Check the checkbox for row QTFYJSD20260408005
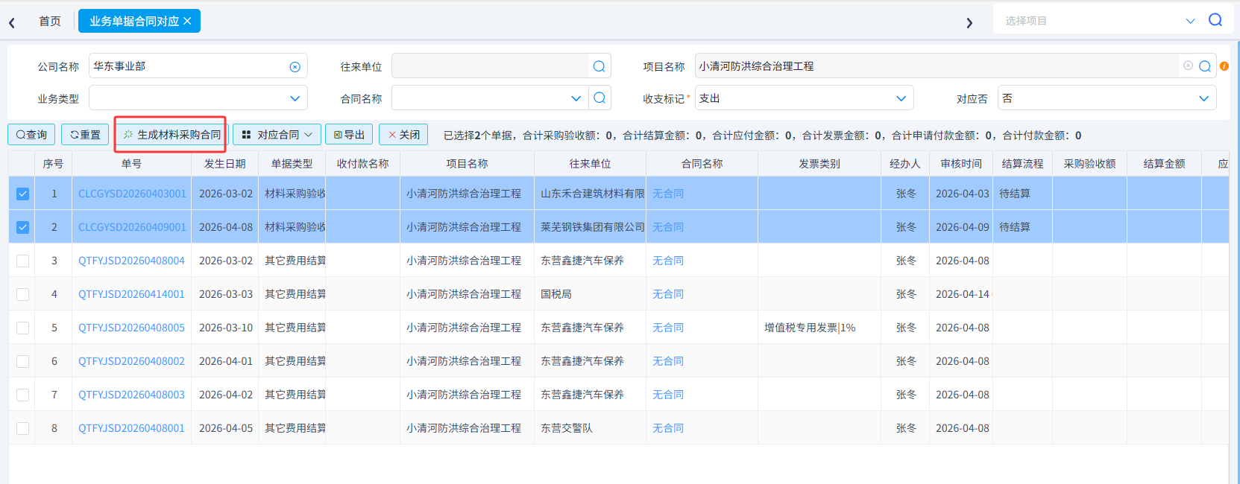The height and width of the screenshot is (484, 1240). tap(22, 328)
